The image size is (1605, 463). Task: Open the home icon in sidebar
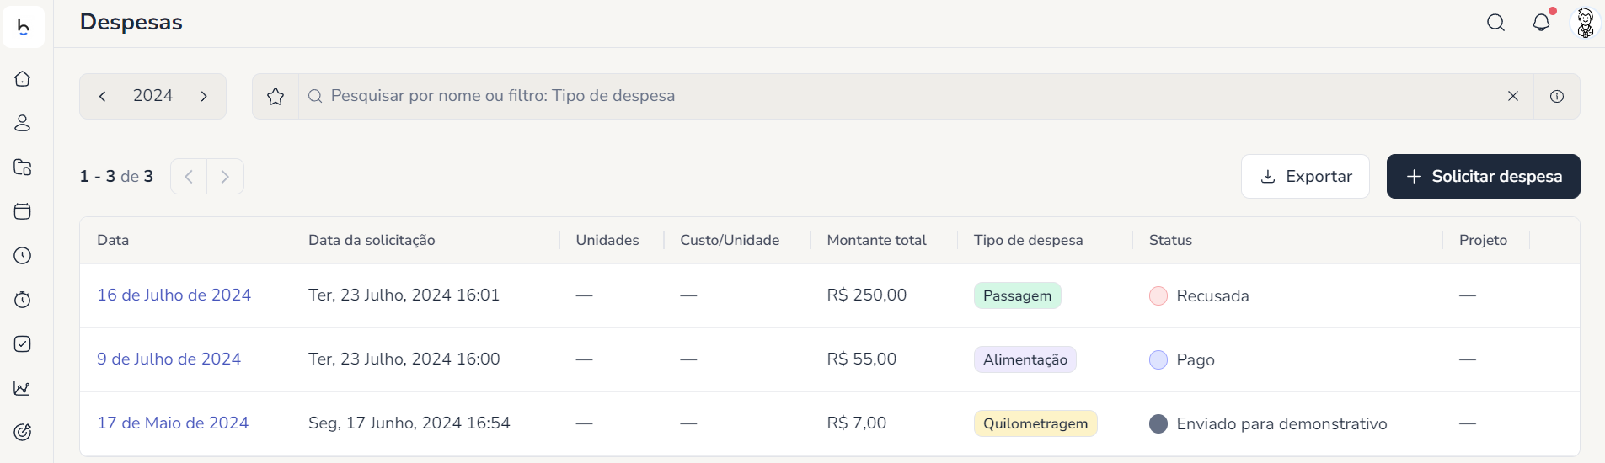23,79
